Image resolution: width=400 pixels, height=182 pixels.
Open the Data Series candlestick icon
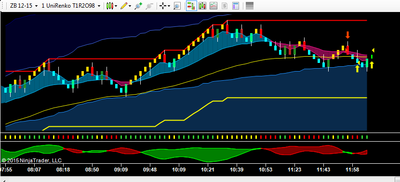point(202,6)
